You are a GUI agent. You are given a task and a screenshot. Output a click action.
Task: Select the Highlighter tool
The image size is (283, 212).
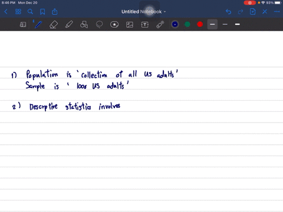point(69,25)
